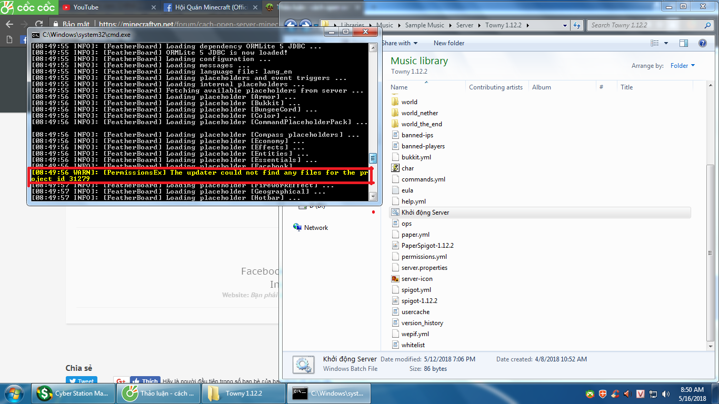Click the volume speaker icon in system tray
The width and height of the screenshot is (719, 404).
tap(627, 393)
